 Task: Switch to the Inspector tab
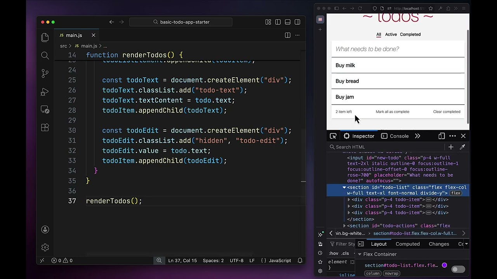point(359,136)
